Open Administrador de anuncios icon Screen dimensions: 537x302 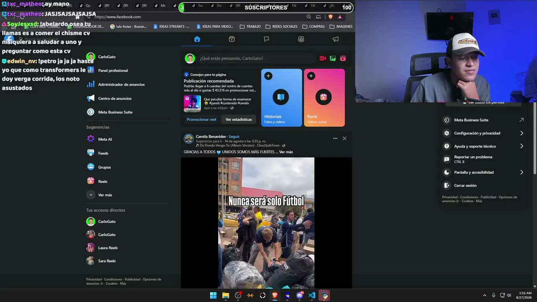91,84
